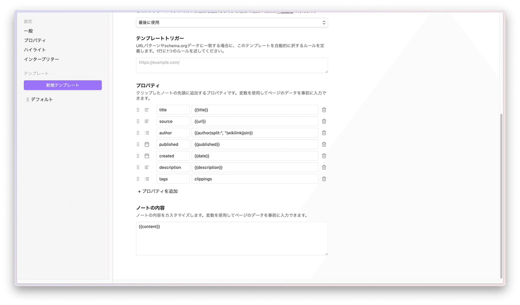Image resolution: width=520 pixels, height=305 pixels.
Task: Click the drag handle of the title property row
Action: (x=138, y=110)
